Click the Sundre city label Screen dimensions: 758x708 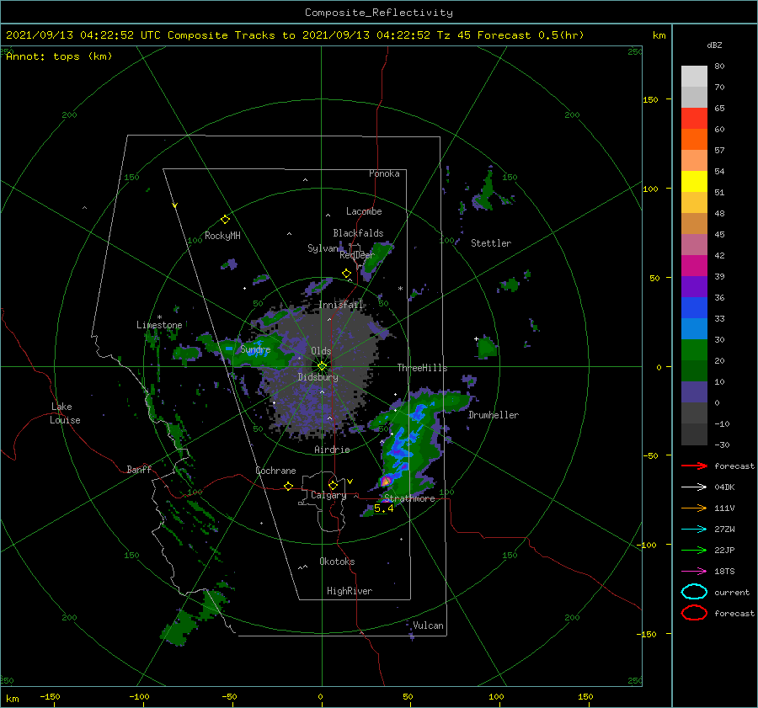[x=256, y=349]
